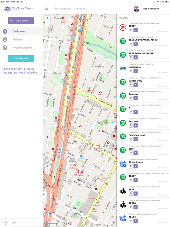Image resolution: width=170 pixels, height=227 pixels.
Task: Click the Wi-Fi status icon
Action: pyautogui.click(x=158, y=2)
